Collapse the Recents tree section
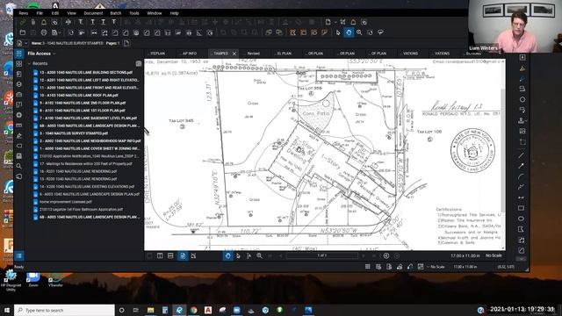Screen dimensions: 562x316 tap(29, 64)
